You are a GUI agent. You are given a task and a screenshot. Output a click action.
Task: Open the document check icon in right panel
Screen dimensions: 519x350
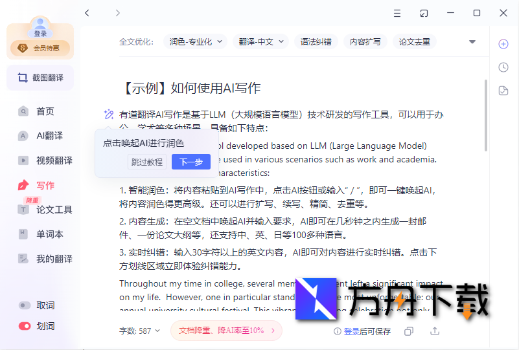(x=503, y=91)
